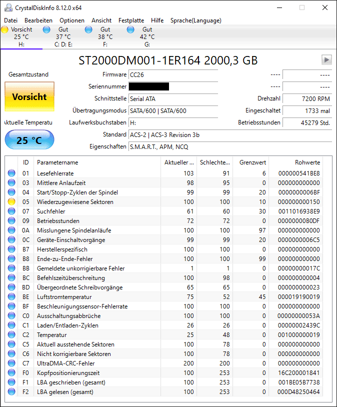
Task: Click the status dot for Aktuell ausstehende Sektoren
Action: coord(11,344)
